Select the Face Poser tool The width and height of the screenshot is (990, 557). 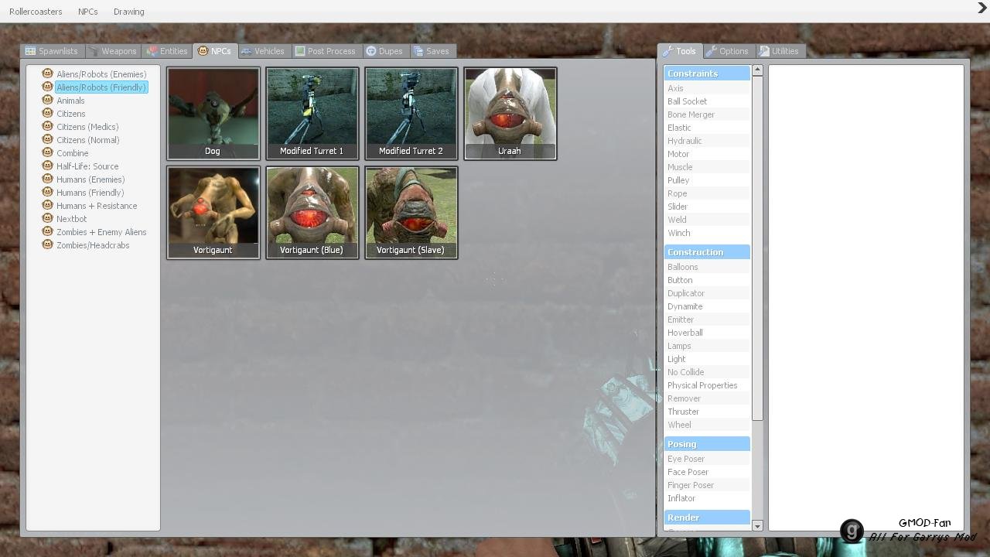point(707,472)
